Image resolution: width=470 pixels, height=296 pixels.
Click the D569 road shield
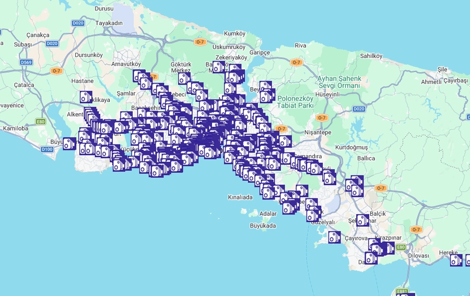pos(26,62)
